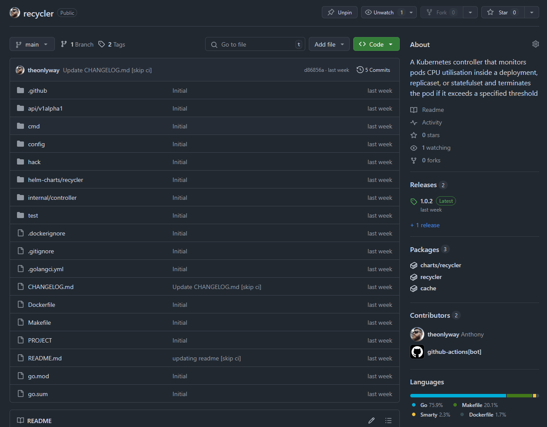This screenshot has height=427, width=547.
Task: Toggle Star on the repository
Action: (503, 12)
